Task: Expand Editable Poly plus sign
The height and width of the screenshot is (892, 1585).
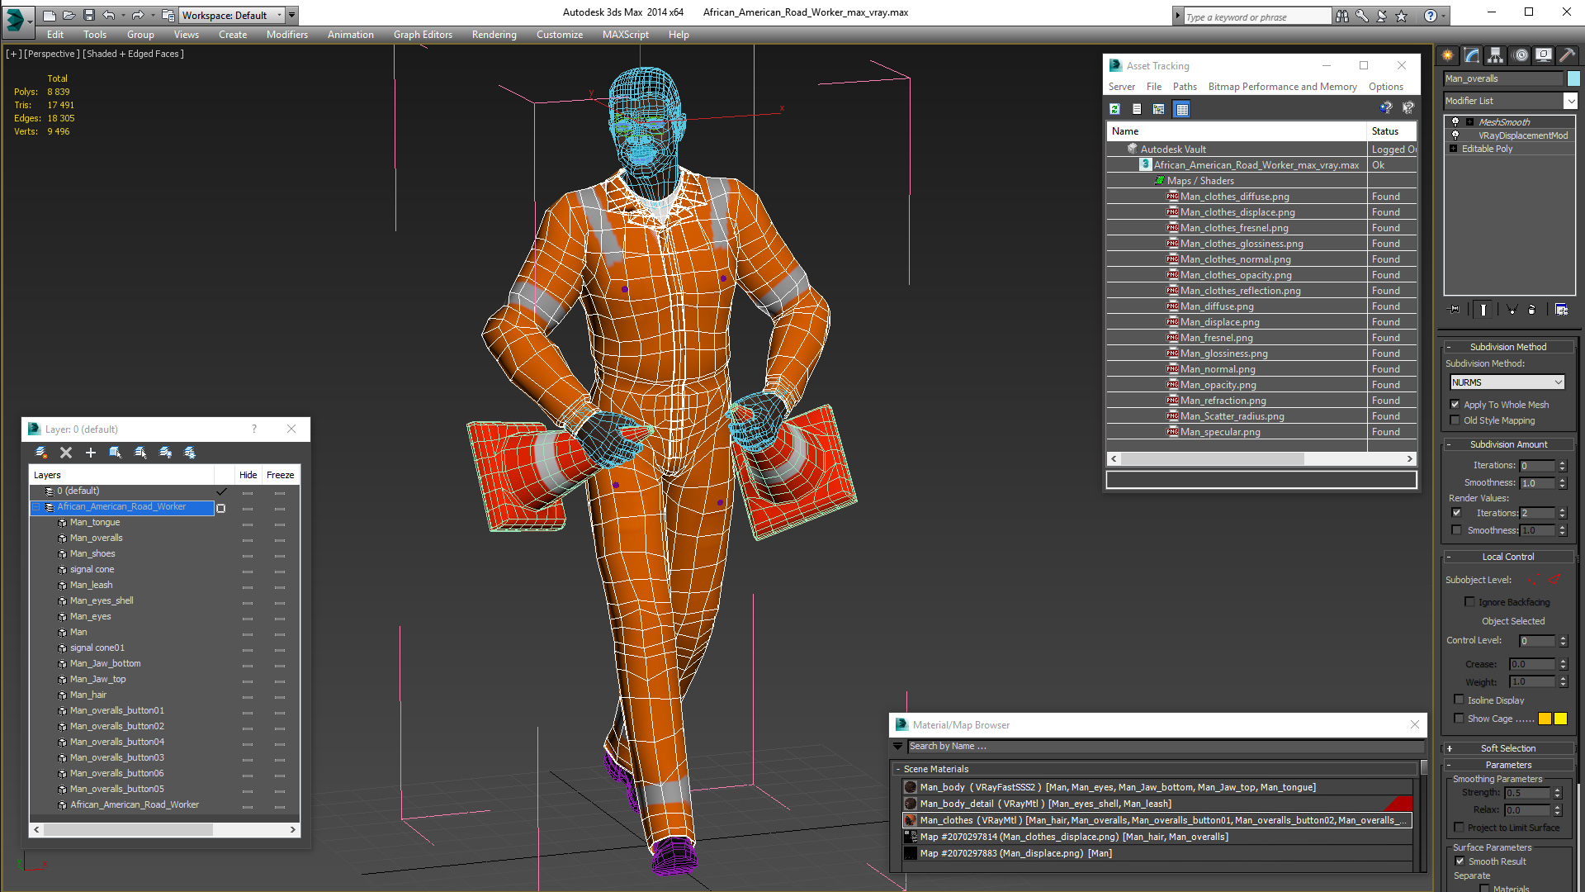Action: [x=1454, y=149]
